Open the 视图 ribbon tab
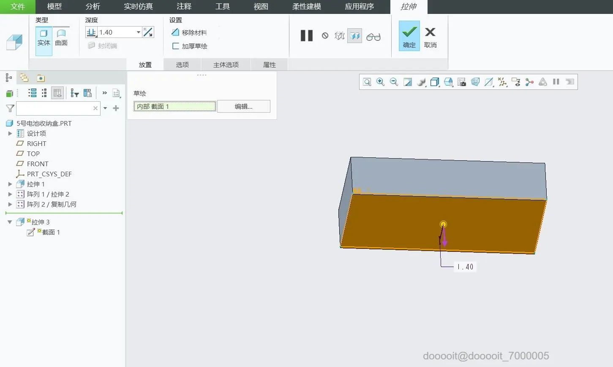This screenshot has width=613, height=367. (x=261, y=7)
